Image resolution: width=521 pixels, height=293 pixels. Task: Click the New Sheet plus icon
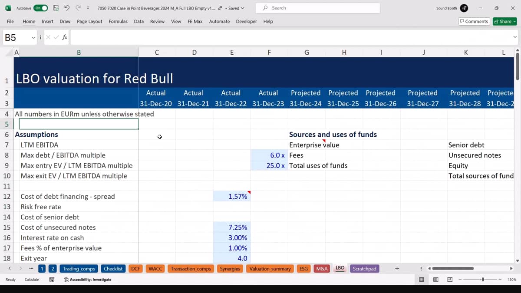point(397,269)
